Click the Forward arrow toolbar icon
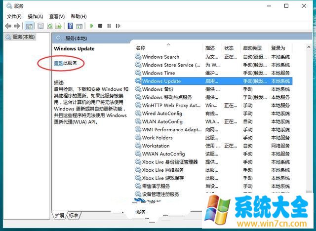316x231 pixels. tap(17, 26)
